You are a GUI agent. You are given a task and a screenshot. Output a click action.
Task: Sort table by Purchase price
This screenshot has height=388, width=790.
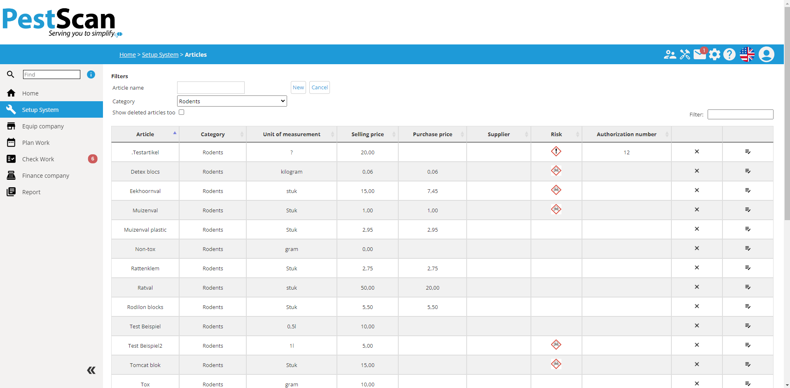[x=432, y=135]
